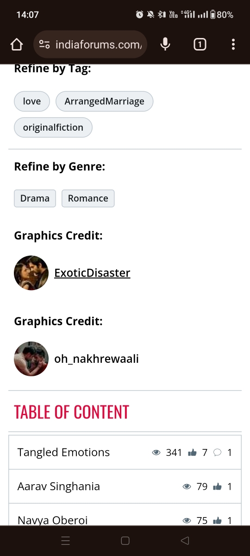This screenshot has height=556, width=250.
Task: Filter by Romance genre
Action: [88, 198]
